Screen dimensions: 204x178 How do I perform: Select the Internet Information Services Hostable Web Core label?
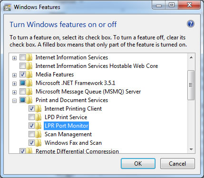pos(97,66)
